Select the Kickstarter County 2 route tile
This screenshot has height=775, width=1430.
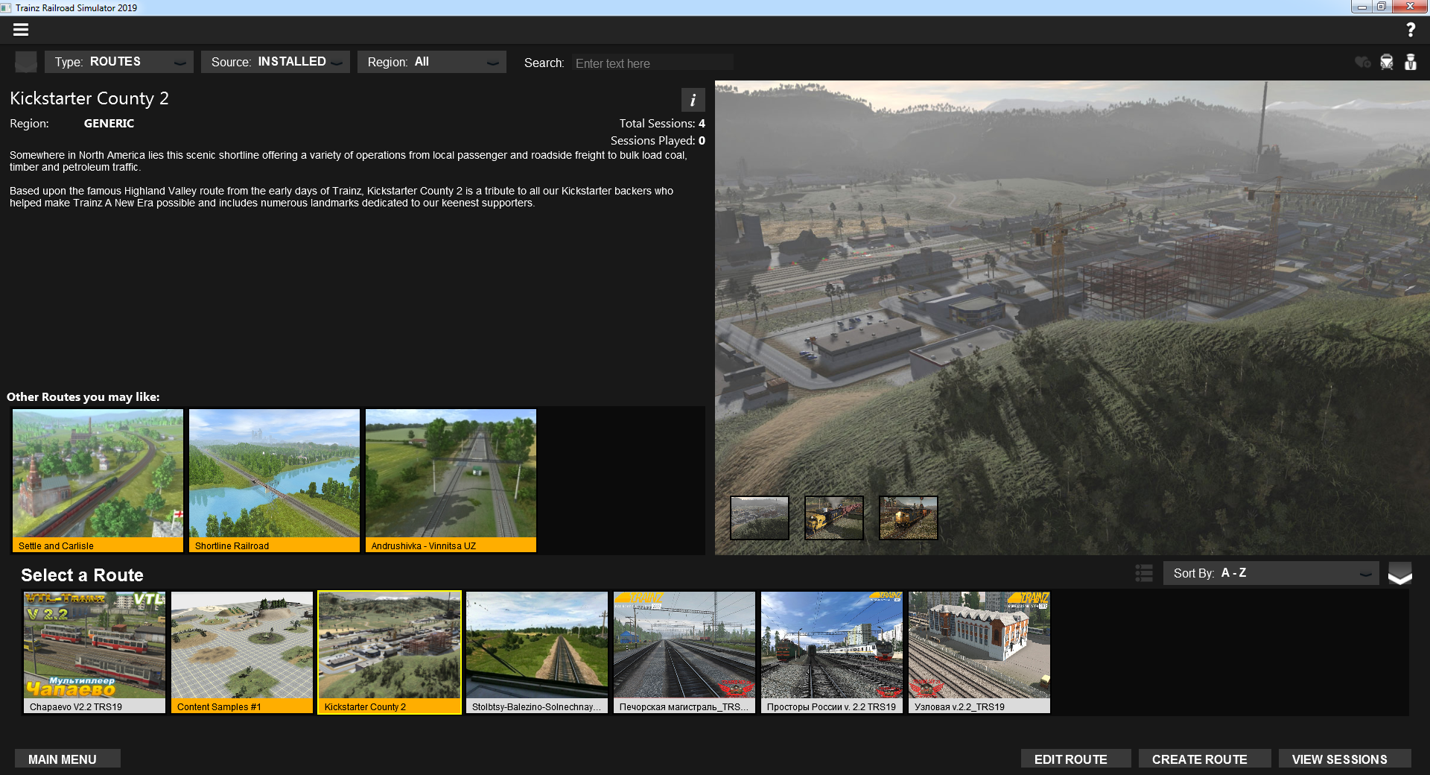pyautogui.click(x=390, y=653)
